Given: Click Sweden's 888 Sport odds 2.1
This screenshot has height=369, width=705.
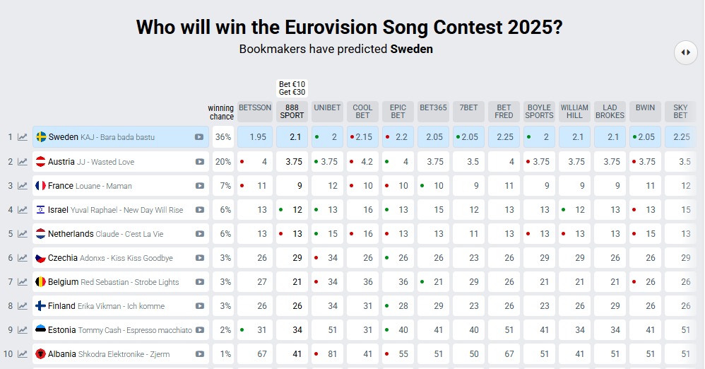Looking at the screenshot, I should tap(292, 137).
